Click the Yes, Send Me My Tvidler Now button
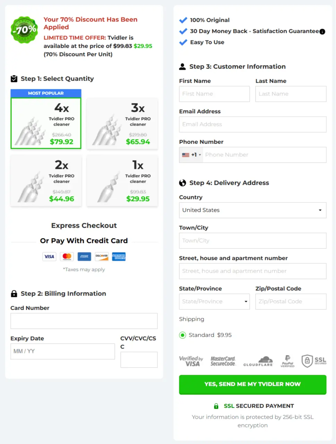This screenshot has width=336, height=444. 252,384
